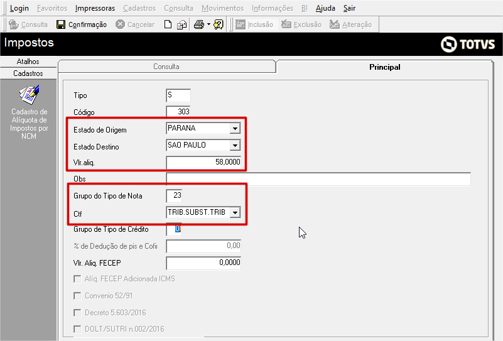Click the blank new document icon
This screenshot has height=341, width=503.
click(168, 24)
